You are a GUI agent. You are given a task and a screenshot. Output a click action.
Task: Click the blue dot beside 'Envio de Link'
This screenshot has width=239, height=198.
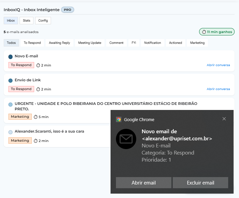[10, 81]
